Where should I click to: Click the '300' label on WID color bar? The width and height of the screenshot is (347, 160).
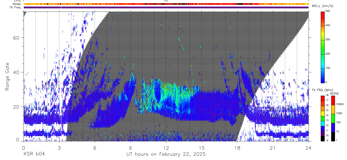click(328, 40)
